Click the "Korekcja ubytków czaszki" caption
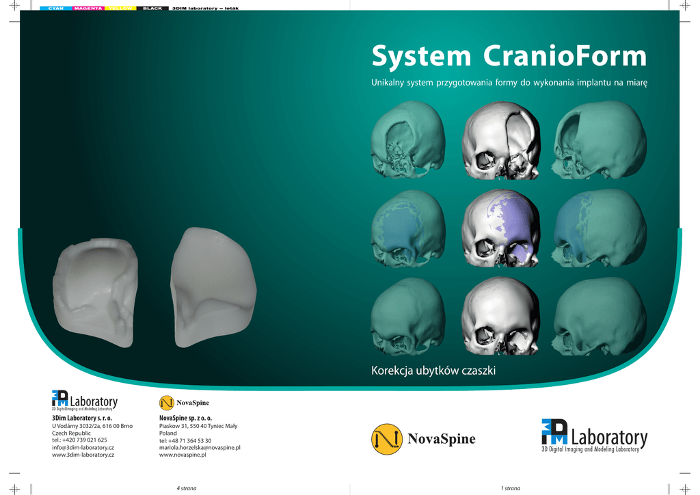 point(433,371)
